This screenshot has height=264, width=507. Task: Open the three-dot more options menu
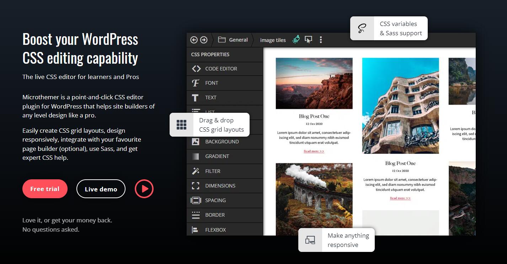(321, 39)
